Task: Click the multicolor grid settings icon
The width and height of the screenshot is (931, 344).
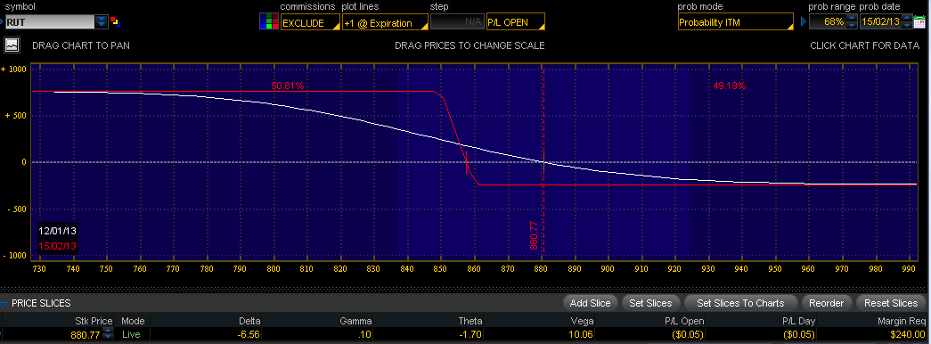Action: [x=269, y=22]
